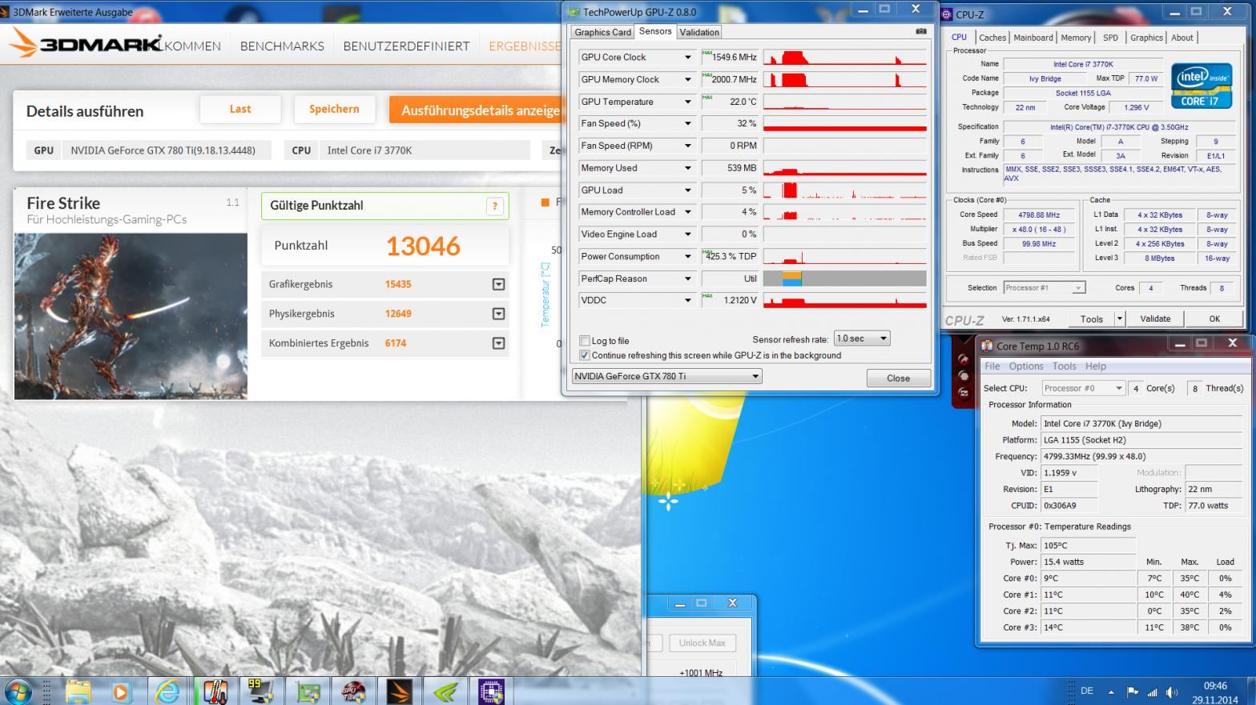Open CPU-Z Mainboard tab
The width and height of the screenshot is (1256, 705).
pos(1033,38)
